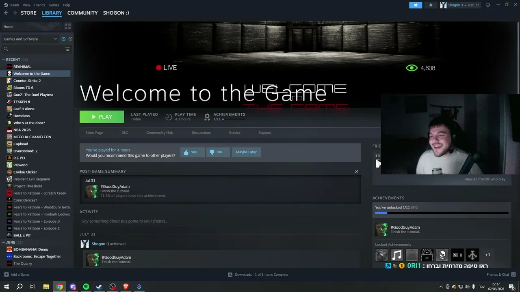Dismiss the Post-Game Summary panel
The height and width of the screenshot is (292, 520).
pyautogui.click(x=357, y=172)
